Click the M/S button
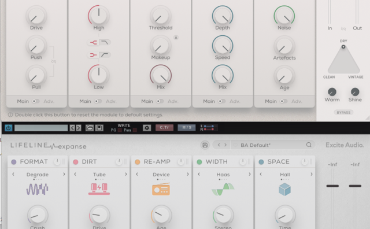The width and height of the screenshot is (370, 229). [x=187, y=127]
